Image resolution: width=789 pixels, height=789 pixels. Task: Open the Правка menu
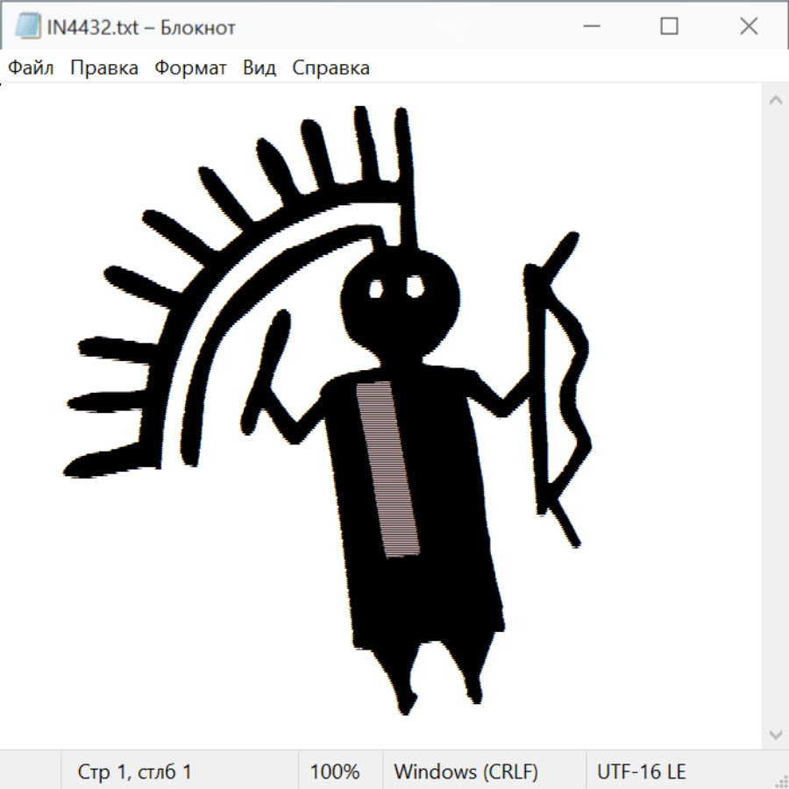(104, 68)
